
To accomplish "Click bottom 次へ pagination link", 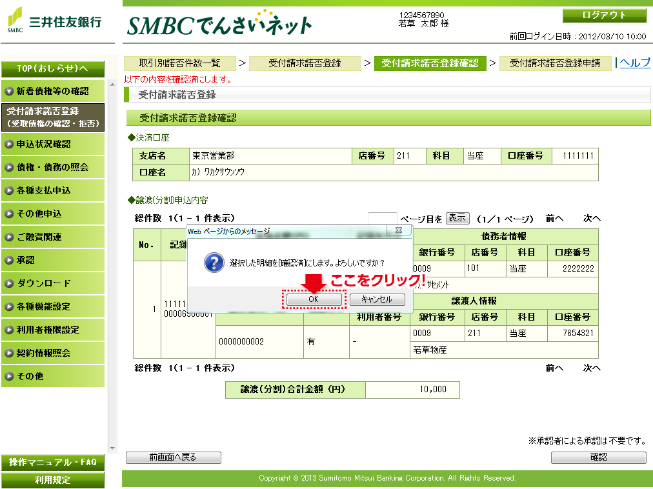I will click(x=592, y=368).
